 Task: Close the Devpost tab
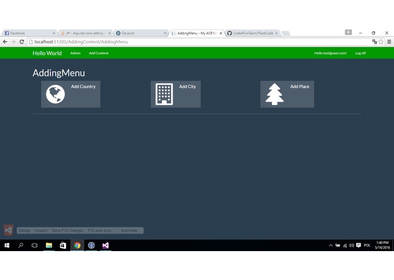(165, 33)
